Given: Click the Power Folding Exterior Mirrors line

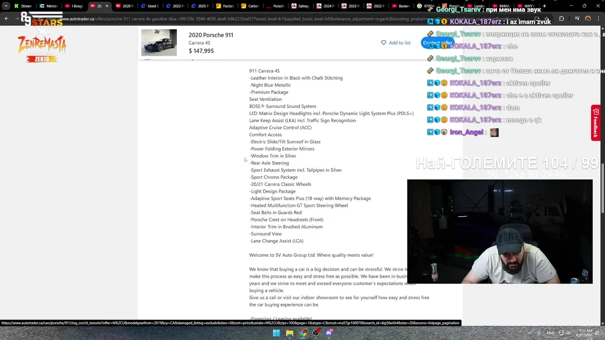Looking at the screenshot, I should [282, 149].
